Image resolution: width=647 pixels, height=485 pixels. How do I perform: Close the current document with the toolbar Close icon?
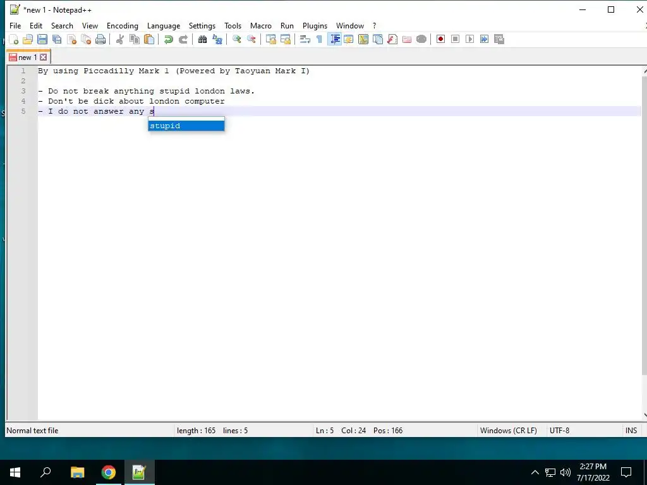(x=71, y=39)
